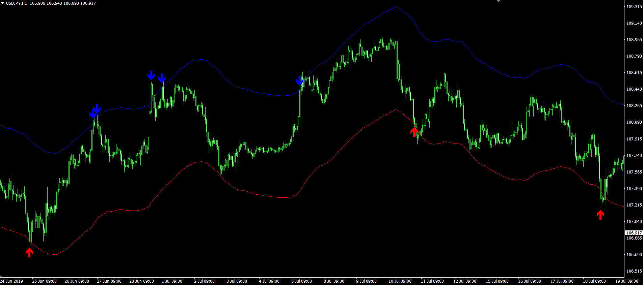643x285 pixels.
Task: Click the 5 Jul 09:00 time label
Action: tap(301, 281)
